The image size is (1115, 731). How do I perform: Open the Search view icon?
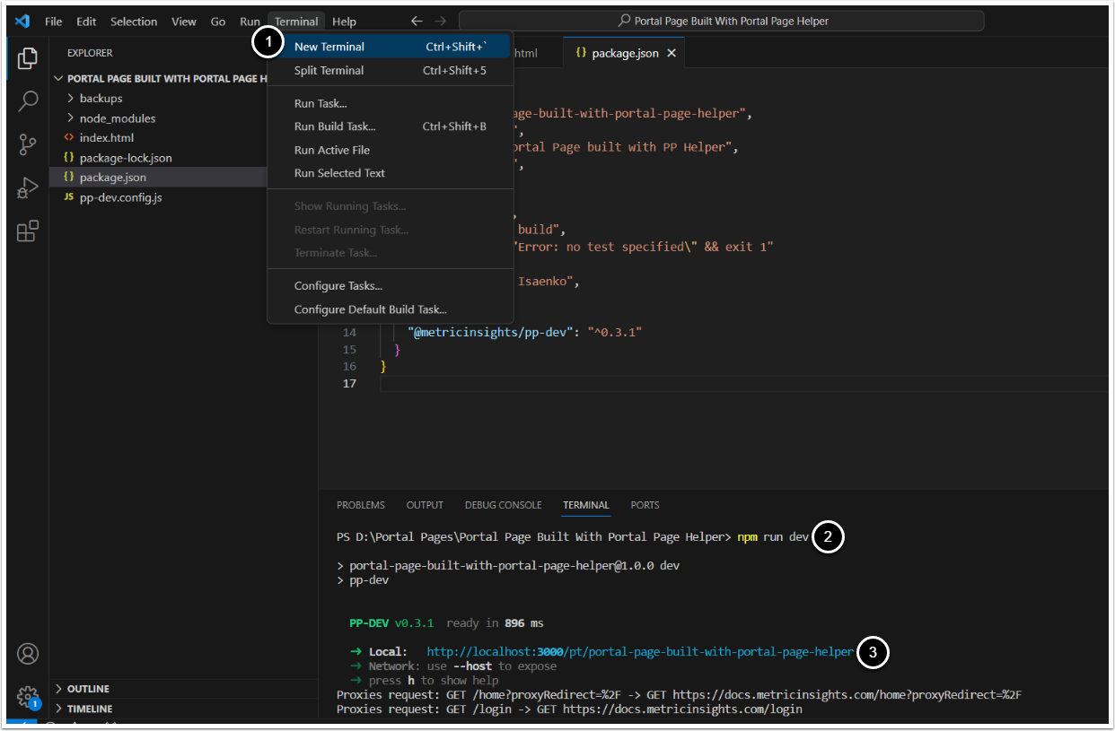[x=28, y=101]
